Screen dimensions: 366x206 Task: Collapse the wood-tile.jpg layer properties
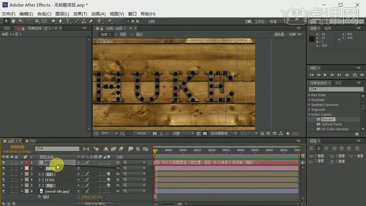[x=22, y=191]
